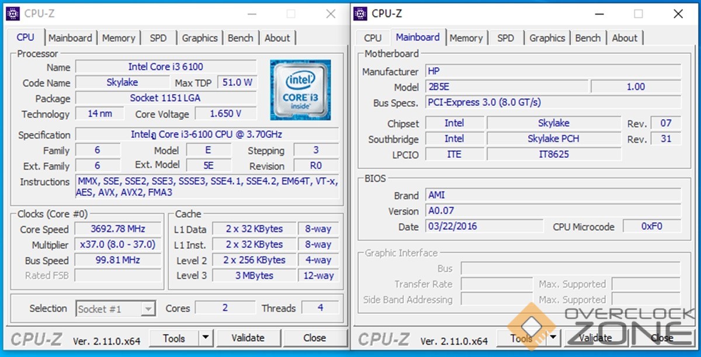Viewport: 701px width, 357px height.
Task: Click the Technology value 14 nm
Action: click(x=100, y=113)
